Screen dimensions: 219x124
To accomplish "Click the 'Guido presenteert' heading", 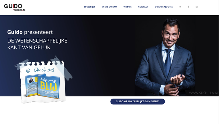I will point(30,32).
